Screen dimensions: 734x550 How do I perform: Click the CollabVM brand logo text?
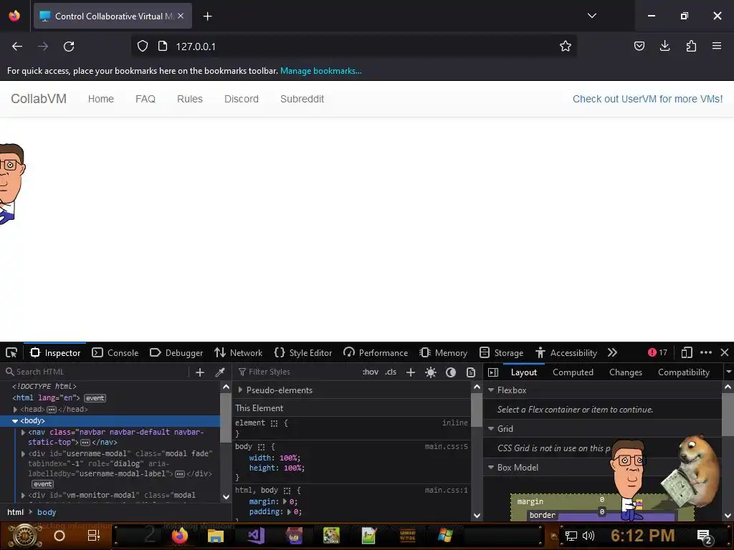pyautogui.click(x=39, y=99)
